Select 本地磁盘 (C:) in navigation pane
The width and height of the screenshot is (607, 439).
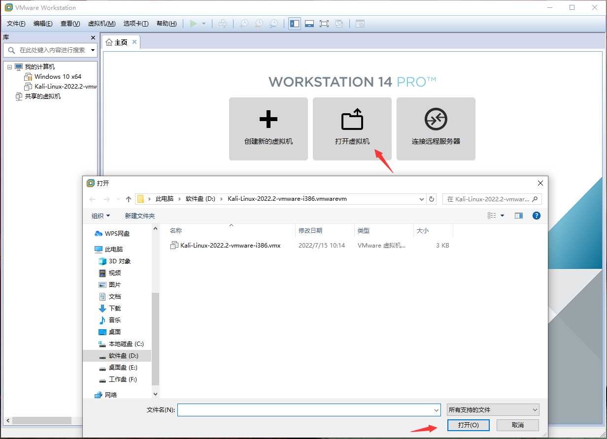pyautogui.click(x=126, y=344)
